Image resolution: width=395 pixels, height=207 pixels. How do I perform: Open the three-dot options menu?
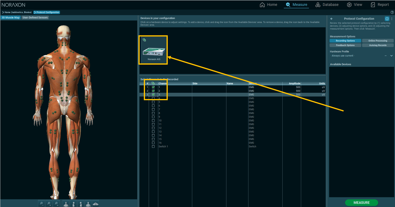[x=392, y=19]
